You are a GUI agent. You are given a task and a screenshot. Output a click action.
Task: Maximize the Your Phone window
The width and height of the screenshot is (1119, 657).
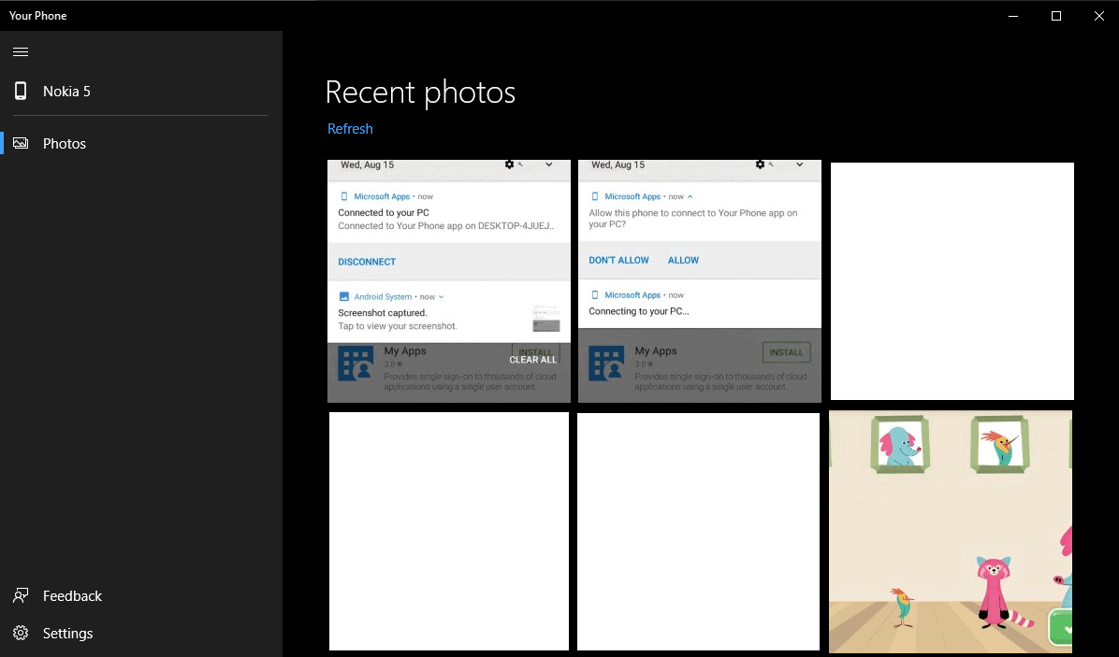pos(1056,16)
